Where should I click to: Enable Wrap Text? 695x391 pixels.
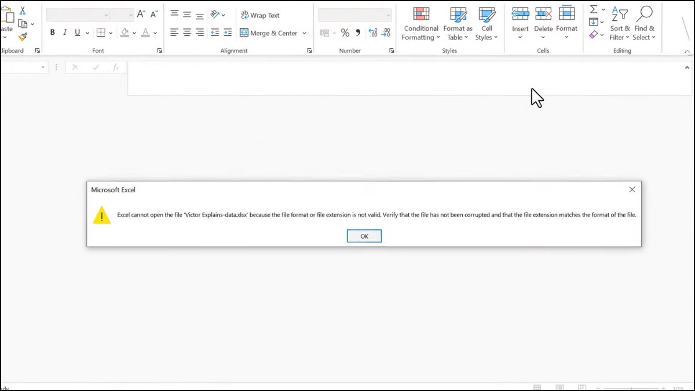point(260,15)
